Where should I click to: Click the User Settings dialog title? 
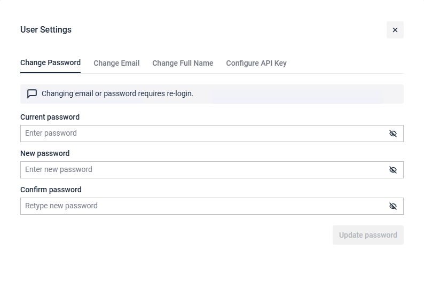tap(46, 30)
